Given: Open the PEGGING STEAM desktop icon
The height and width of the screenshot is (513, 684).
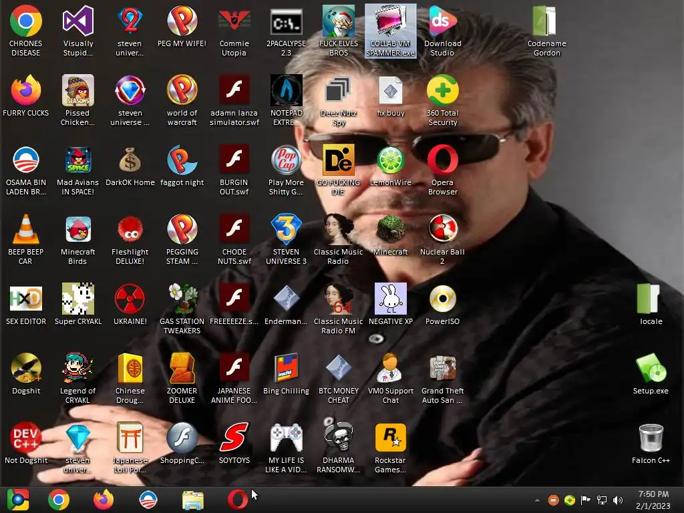Looking at the screenshot, I should point(182,229).
